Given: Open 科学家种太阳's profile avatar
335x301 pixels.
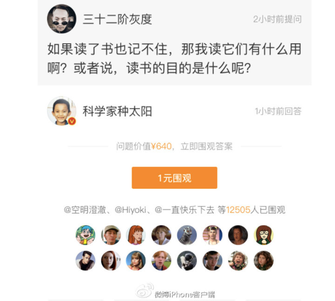Looking at the screenshot, I should point(61,111).
